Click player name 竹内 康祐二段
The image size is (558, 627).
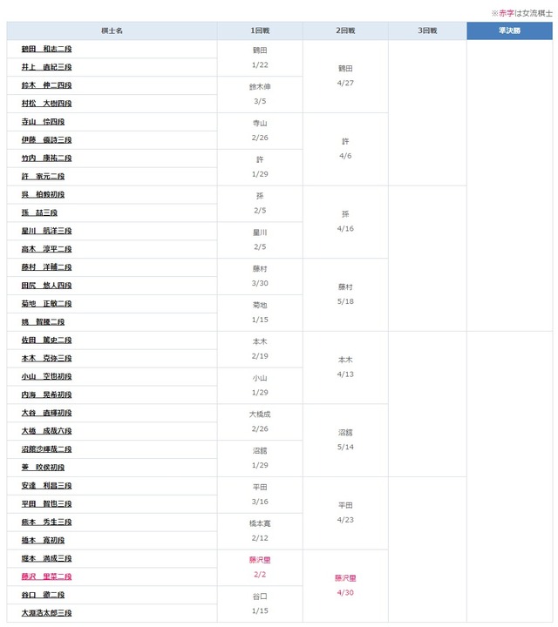tap(46, 158)
